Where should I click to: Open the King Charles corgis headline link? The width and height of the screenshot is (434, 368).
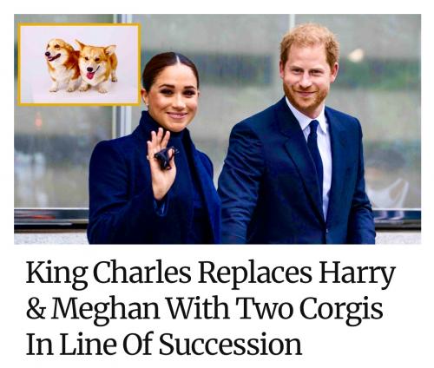point(211,309)
